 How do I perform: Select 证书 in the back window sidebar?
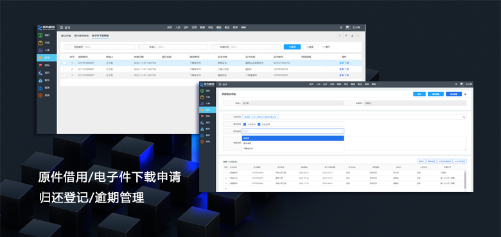click(x=47, y=58)
